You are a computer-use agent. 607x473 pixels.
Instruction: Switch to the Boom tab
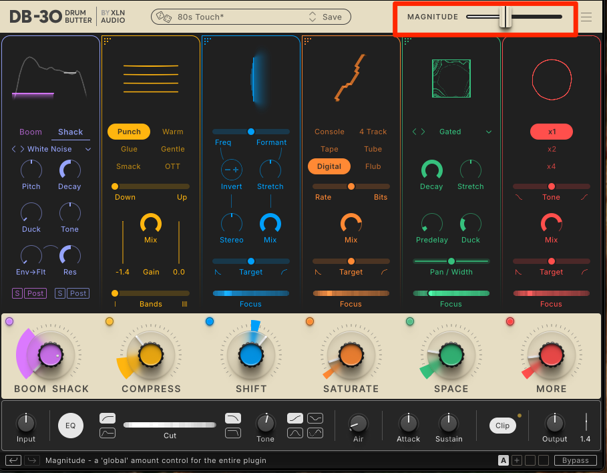pyautogui.click(x=31, y=132)
